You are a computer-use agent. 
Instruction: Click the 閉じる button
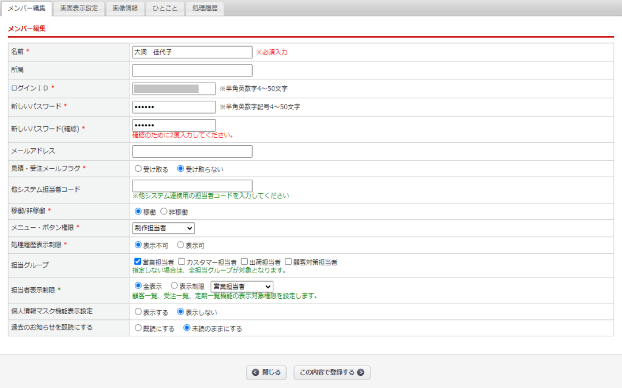266,372
